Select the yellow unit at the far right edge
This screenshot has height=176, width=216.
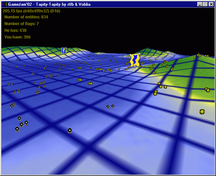click(202, 111)
